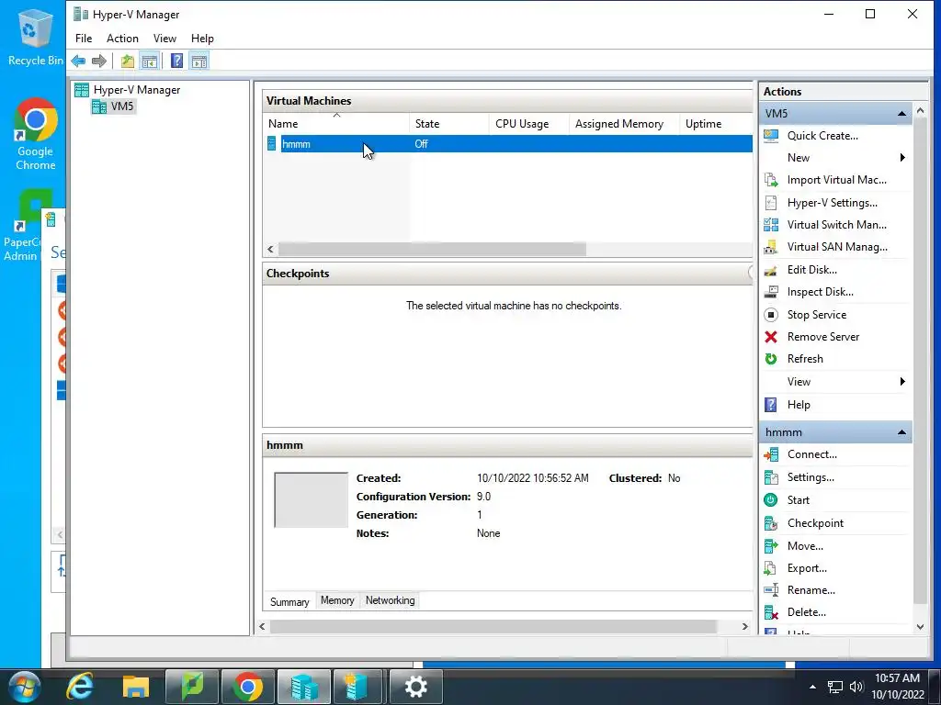
Task: Click the Rename icon in Actions
Action: click(x=771, y=590)
